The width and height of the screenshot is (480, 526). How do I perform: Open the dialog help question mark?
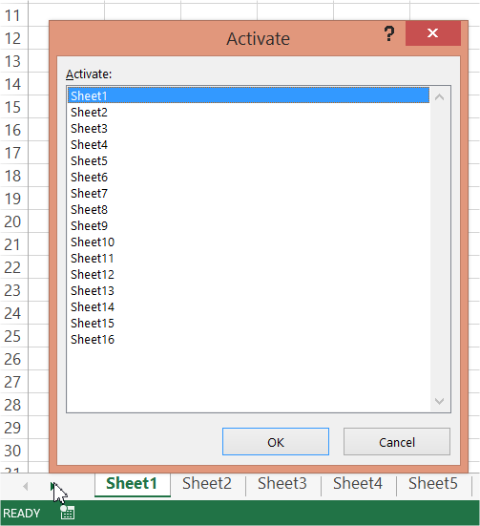[x=389, y=33]
